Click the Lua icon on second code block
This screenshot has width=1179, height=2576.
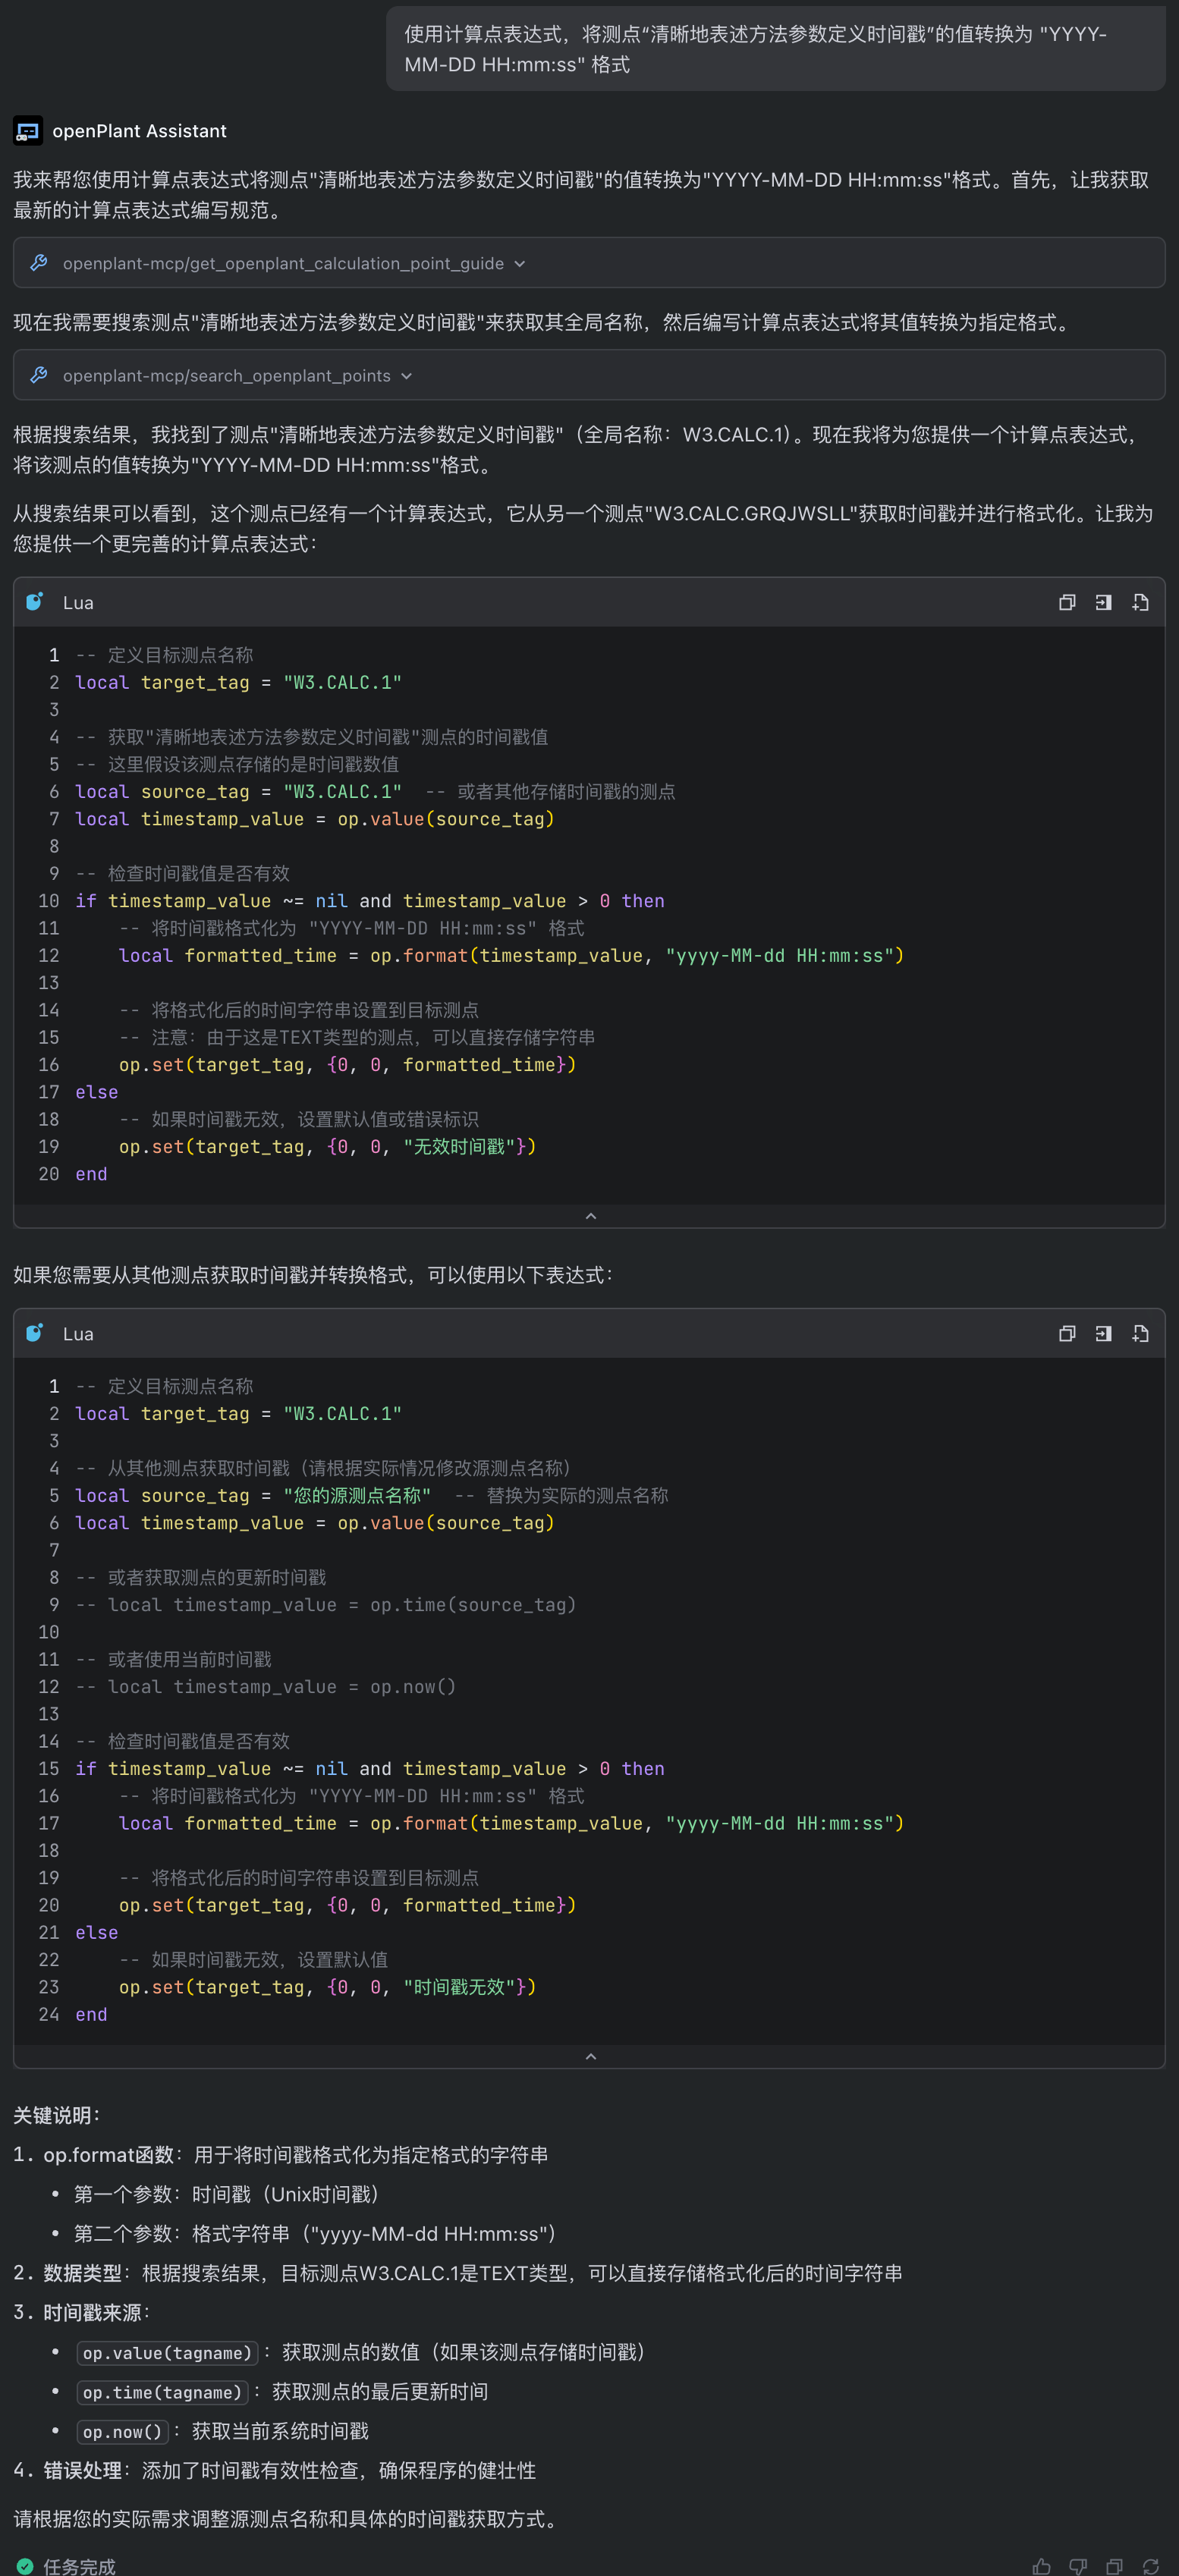click(35, 1333)
